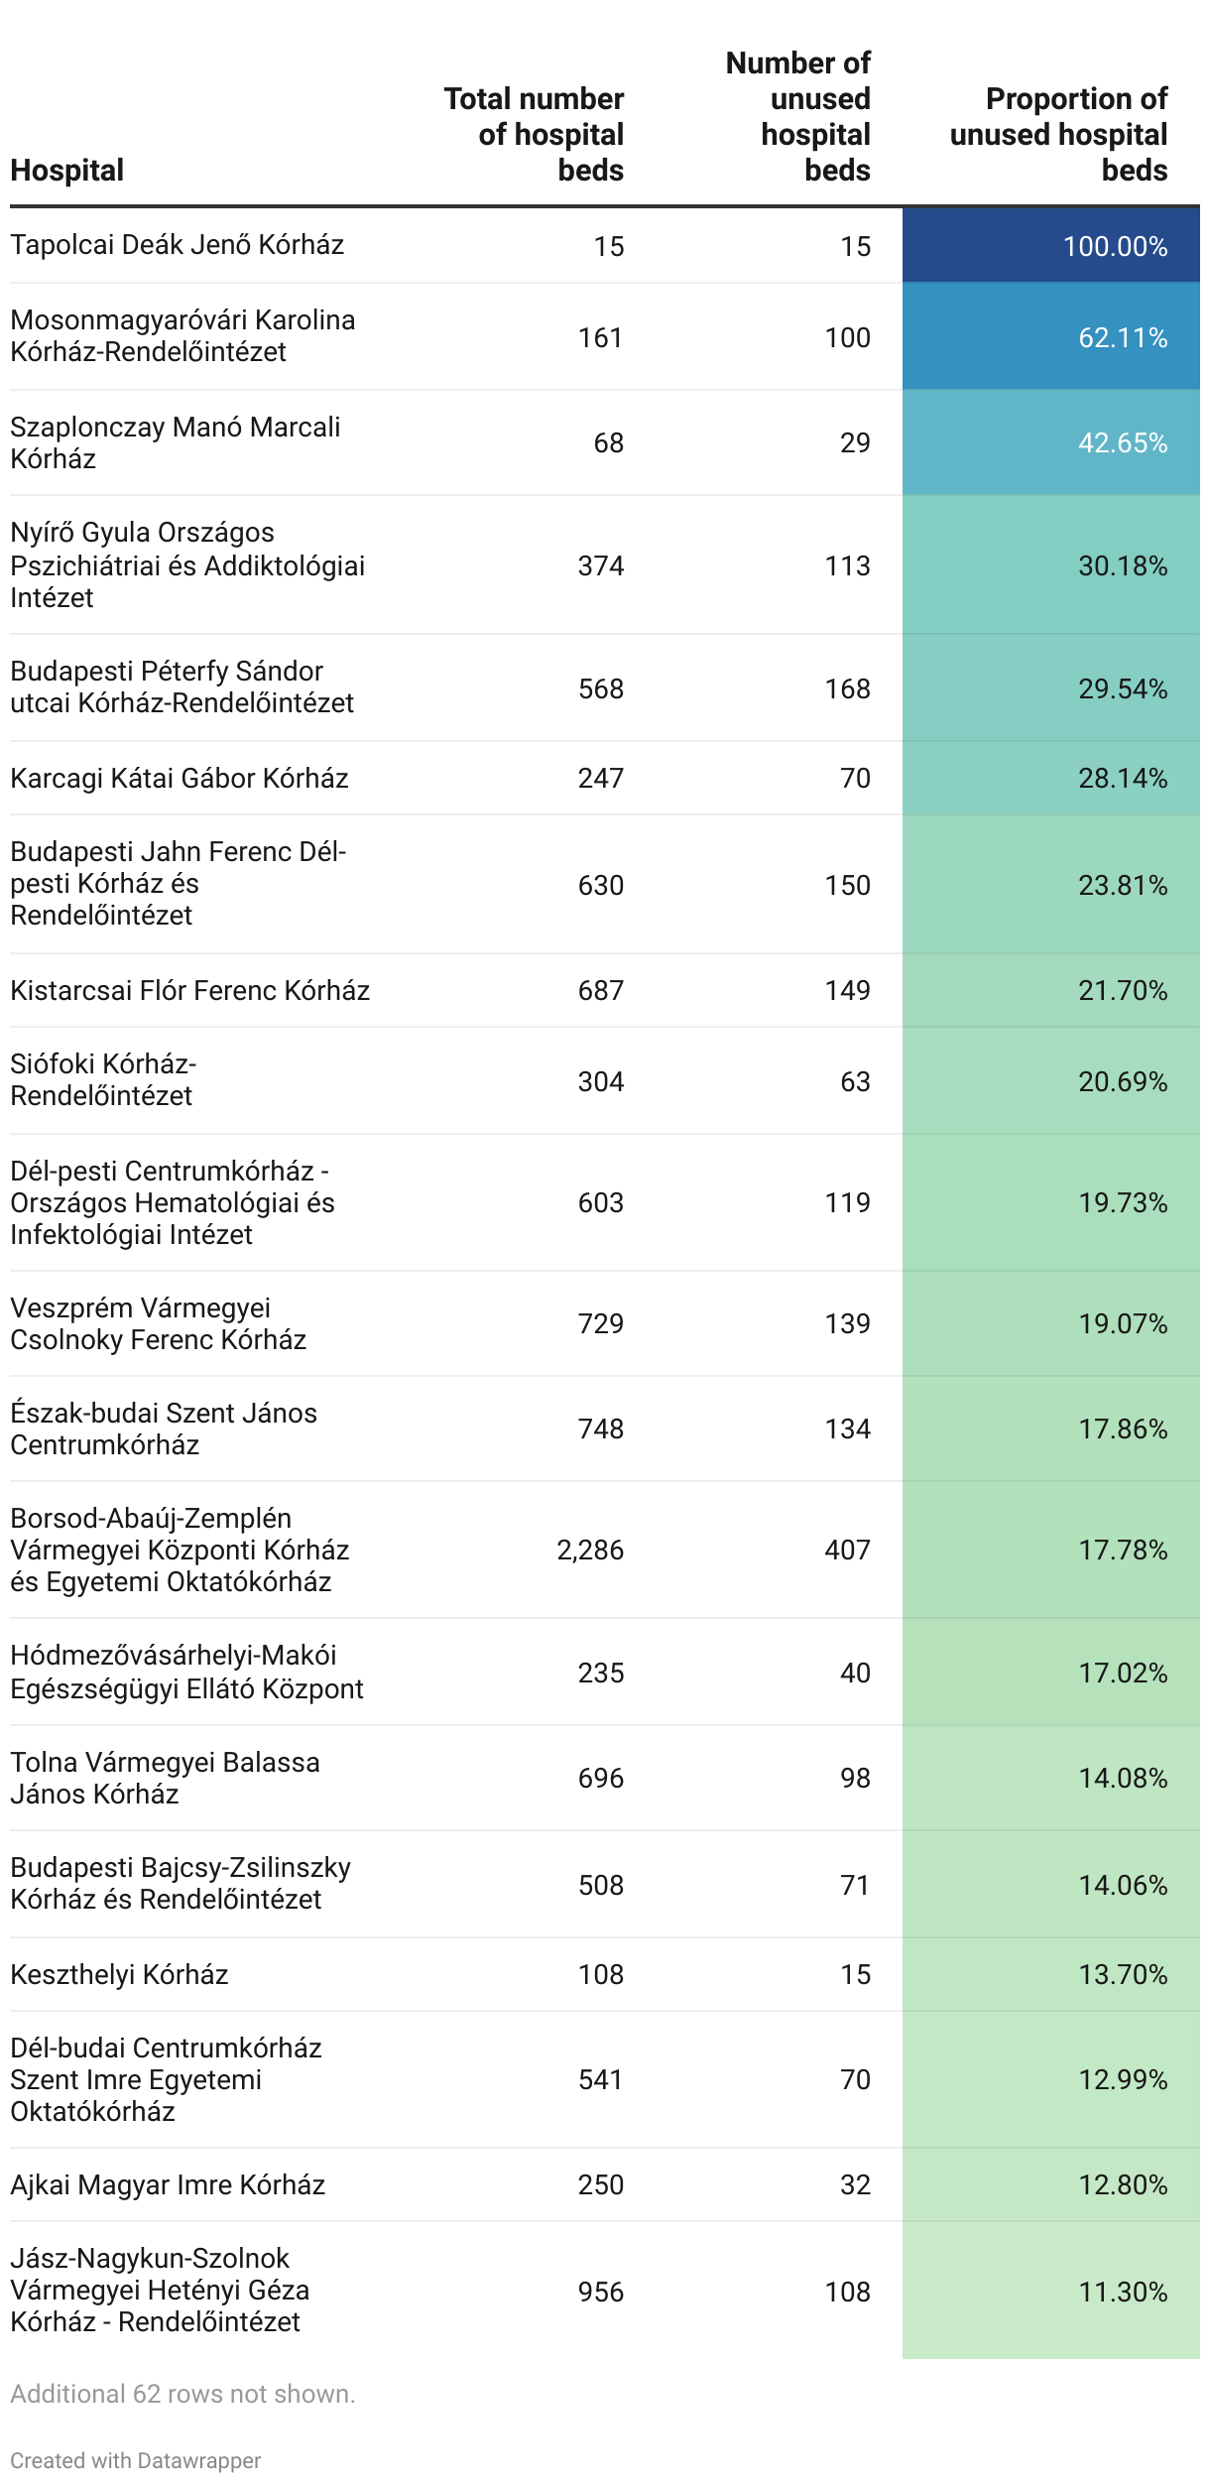Click the 956 total beds value

coord(601,2293)
